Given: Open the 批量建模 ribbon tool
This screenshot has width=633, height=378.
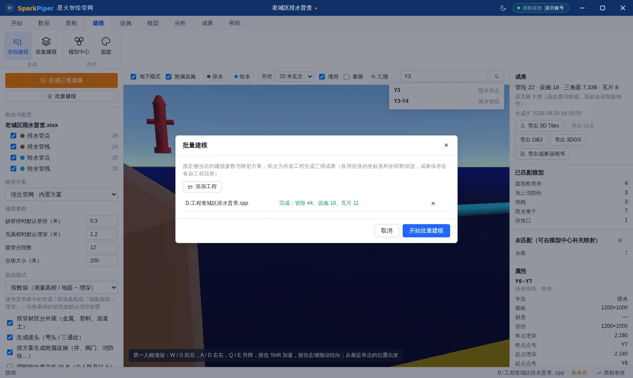Looking at the screenshot, I should [x=46, y=46].
